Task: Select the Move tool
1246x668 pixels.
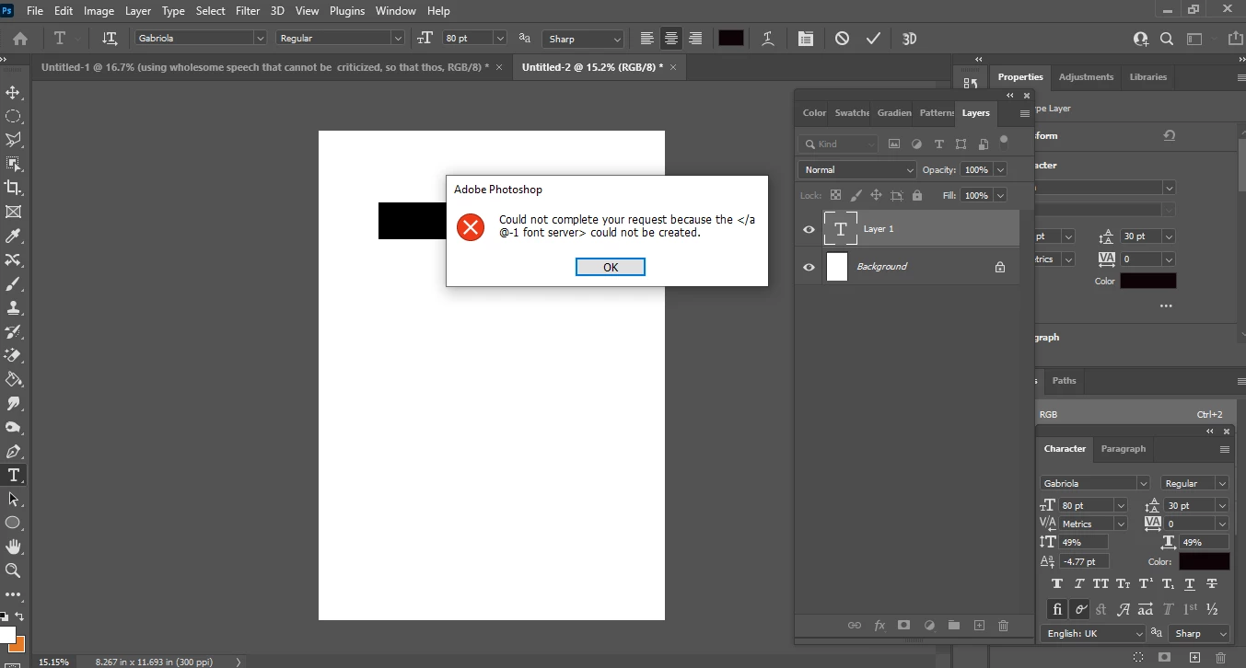Action: point(14,93)
